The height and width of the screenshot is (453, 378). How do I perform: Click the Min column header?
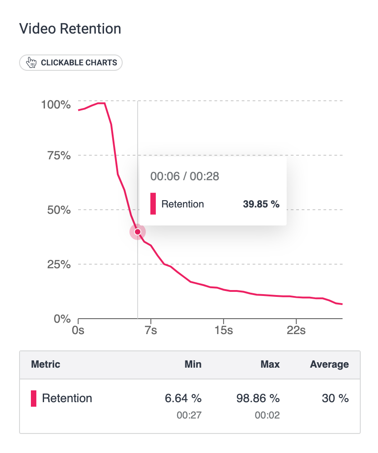193,364
